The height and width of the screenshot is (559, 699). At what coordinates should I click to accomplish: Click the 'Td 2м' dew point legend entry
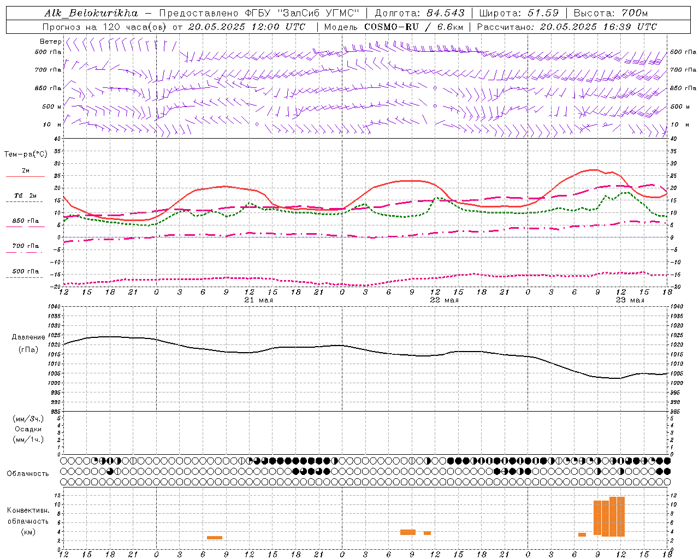pyautogui.click(x=25, y=195)
